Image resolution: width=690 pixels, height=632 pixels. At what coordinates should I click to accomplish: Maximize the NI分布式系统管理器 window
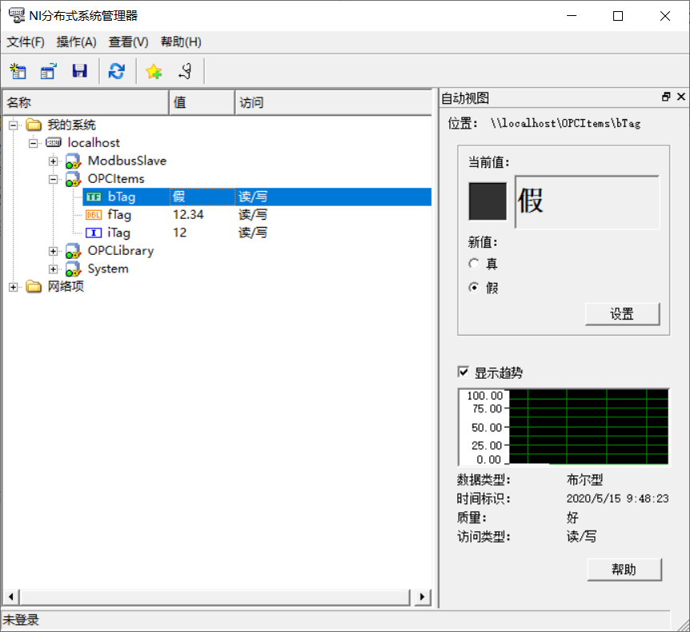click(x=618, y=16)
